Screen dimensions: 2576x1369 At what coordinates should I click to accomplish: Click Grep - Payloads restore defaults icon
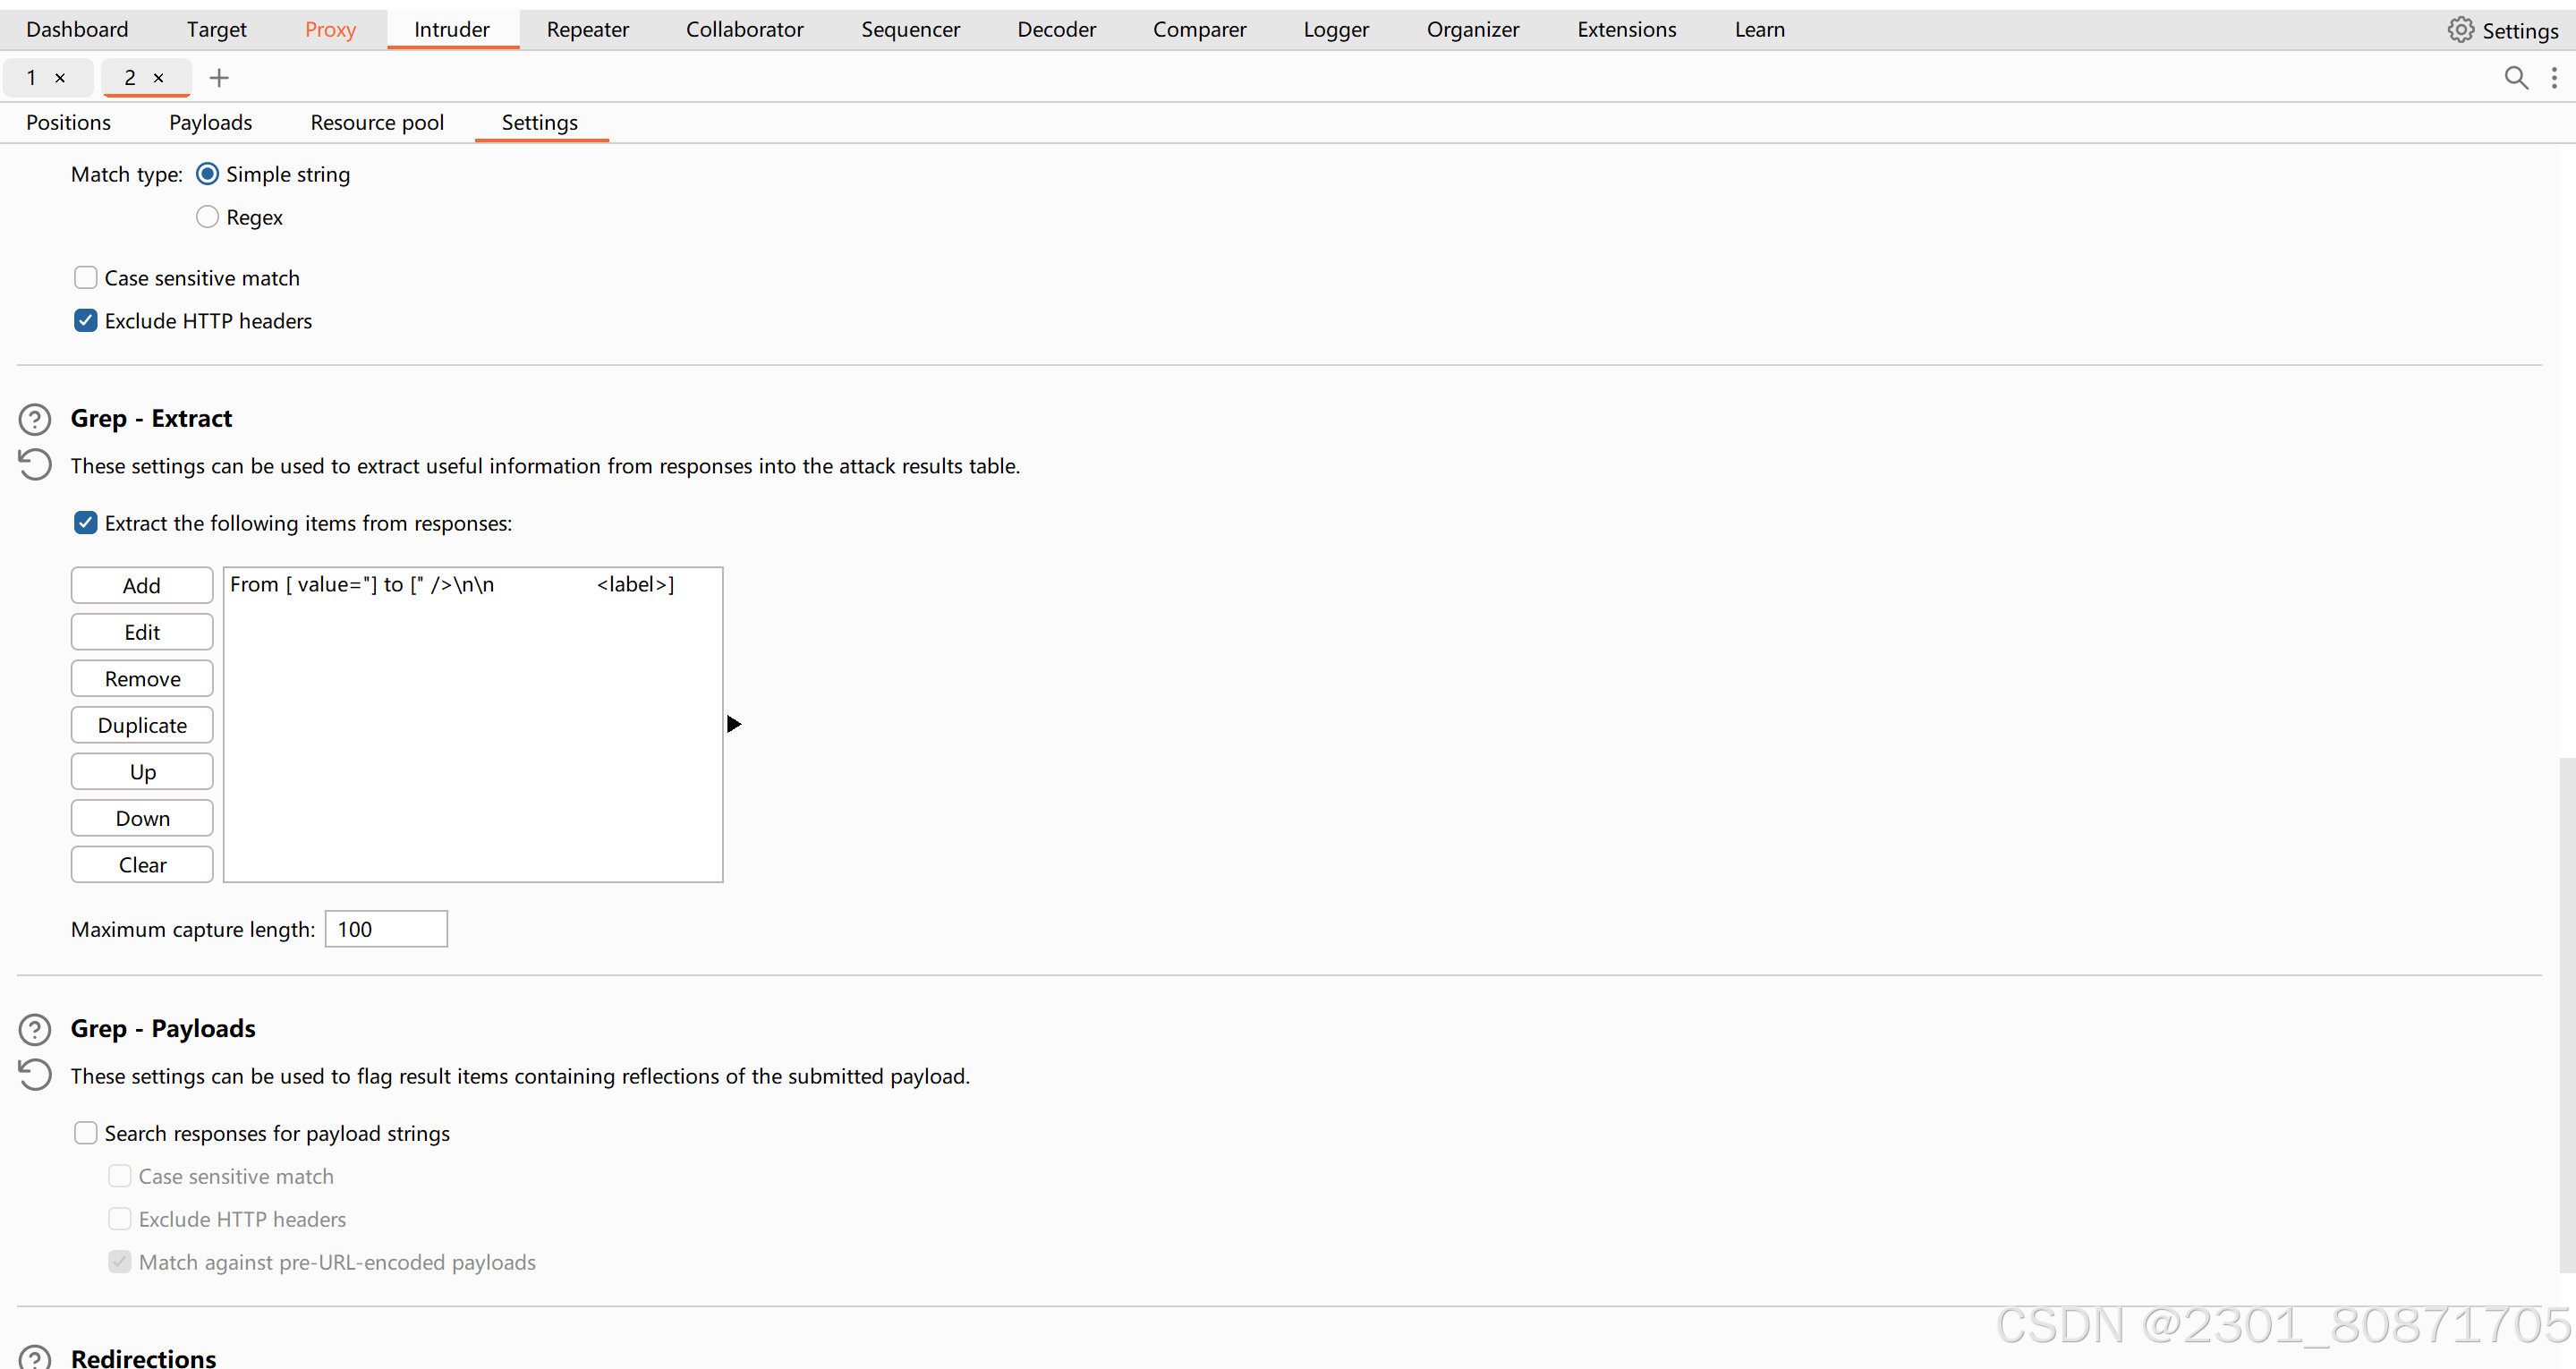(35, 1075)
